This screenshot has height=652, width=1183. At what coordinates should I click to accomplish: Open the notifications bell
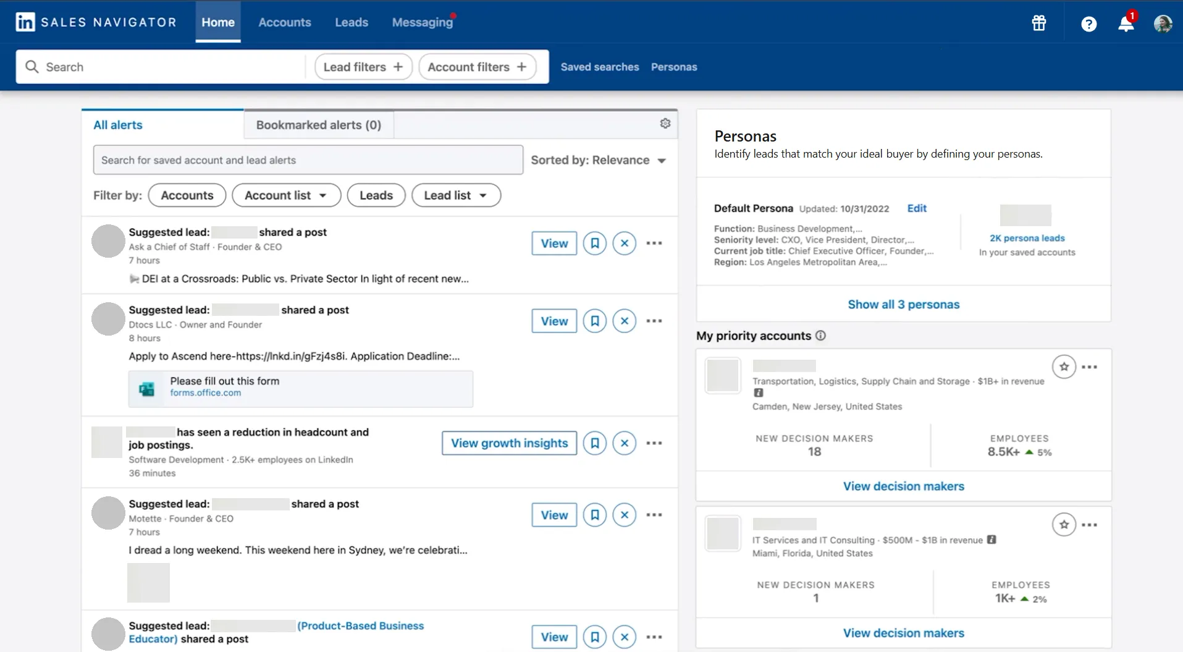point(1126,23)
